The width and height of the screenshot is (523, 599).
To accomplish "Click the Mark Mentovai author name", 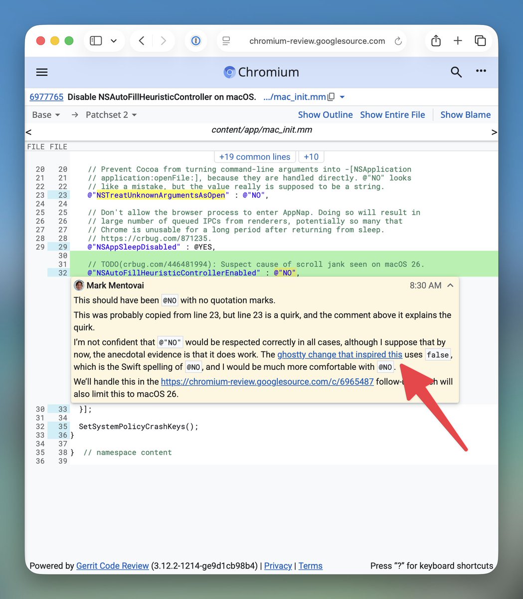I will 115,286.
